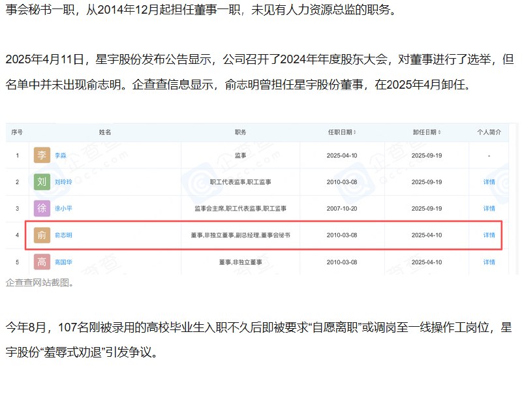
Task: Click the 序号 column header
Action: pyautogui.click(x=17, y=132)
